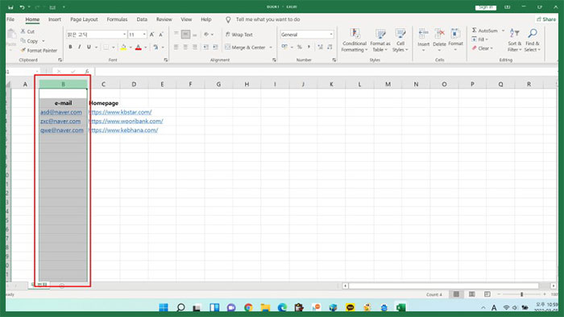Open Sort & Filter menu
This screenshot has width=564, height=317.
514,40
